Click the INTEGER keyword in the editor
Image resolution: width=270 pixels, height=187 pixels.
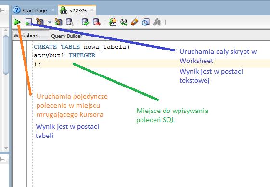point(82,55)
